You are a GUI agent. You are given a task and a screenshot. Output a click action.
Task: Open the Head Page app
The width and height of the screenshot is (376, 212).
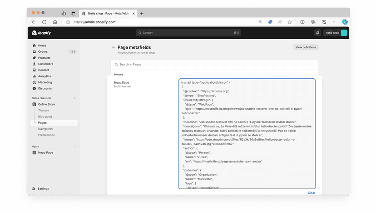coord(45,152)
